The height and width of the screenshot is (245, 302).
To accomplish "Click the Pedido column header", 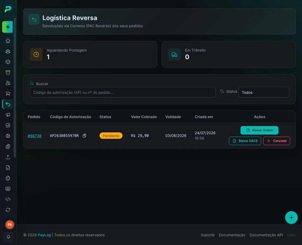I will click(x=34, y=117).
